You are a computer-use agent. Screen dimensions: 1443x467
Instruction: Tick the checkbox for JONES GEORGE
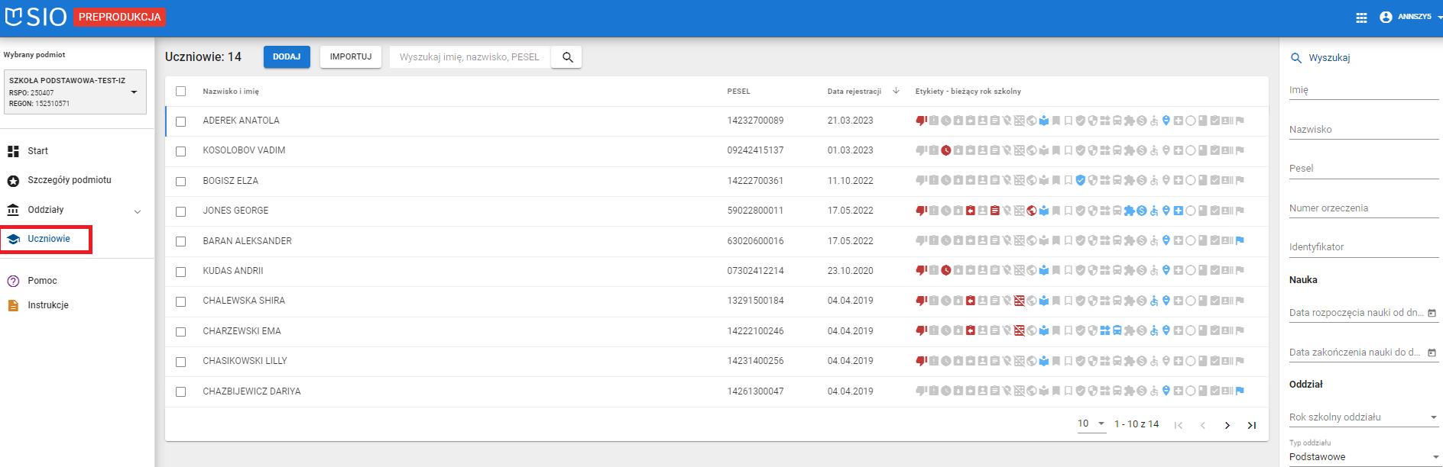[181, 211]
